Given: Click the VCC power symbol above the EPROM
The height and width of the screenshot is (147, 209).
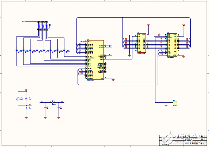Looking at the screenshot, I should [x=183, y=25].
